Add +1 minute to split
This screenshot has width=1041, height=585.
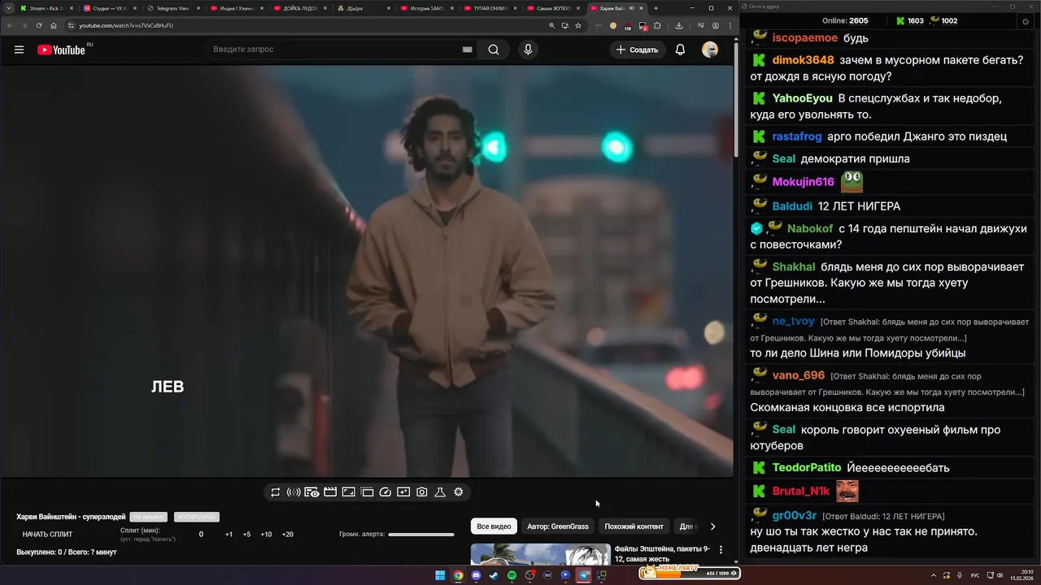(x=229, y=535)
